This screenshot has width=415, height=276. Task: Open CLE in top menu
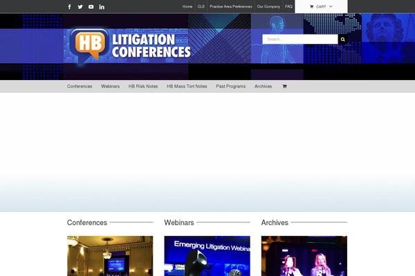(x=201, y=6)
